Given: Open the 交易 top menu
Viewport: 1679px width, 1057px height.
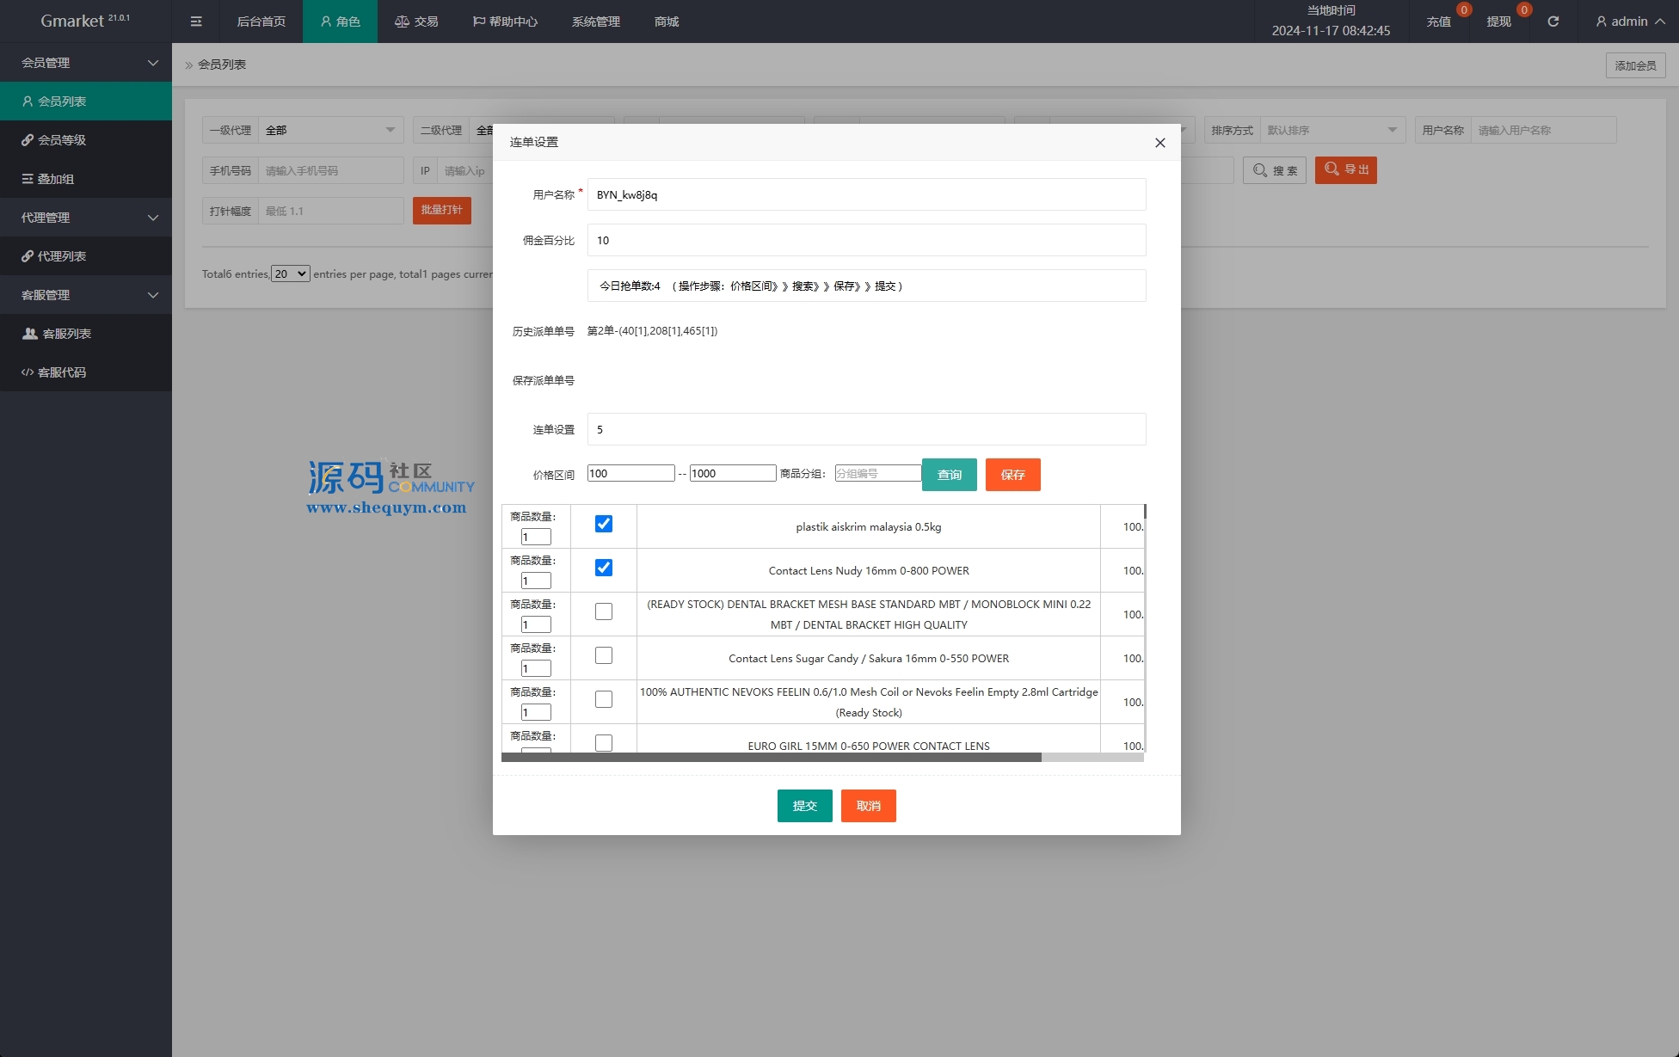Looking at the screenshot, I should pyautogui.click(x=416, y=22).
